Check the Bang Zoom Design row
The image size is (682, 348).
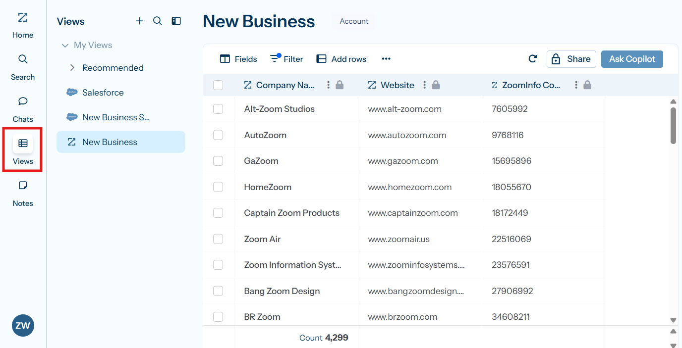tap(218, 291)
